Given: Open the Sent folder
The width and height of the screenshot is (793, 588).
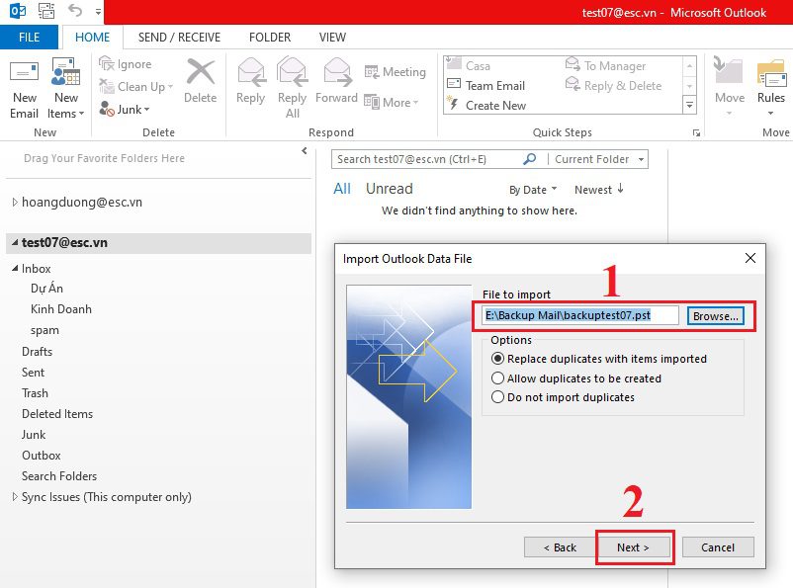Looking at the screenshot, I should [x=33, y=373].
